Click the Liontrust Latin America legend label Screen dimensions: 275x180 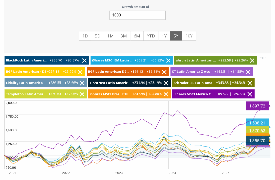(x=110, y=83)
